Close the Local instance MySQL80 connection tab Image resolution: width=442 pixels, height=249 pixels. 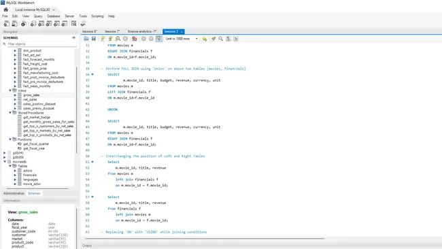pos(54,10)
